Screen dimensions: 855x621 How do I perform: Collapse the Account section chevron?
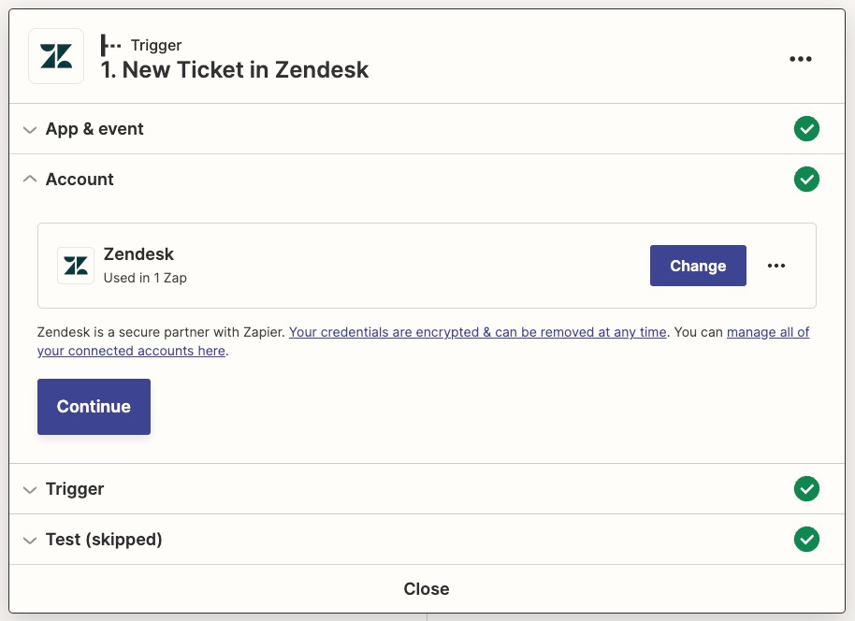tap(30, 179)
